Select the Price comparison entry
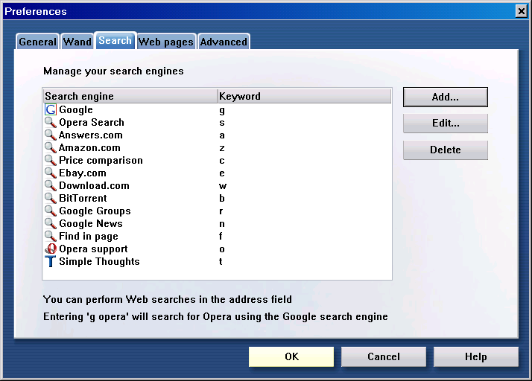This screenshot has width=532, height=381. pos(101,160)
